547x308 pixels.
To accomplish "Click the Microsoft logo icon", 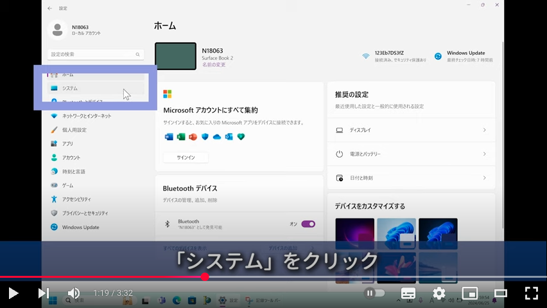I will coord(168,94).
